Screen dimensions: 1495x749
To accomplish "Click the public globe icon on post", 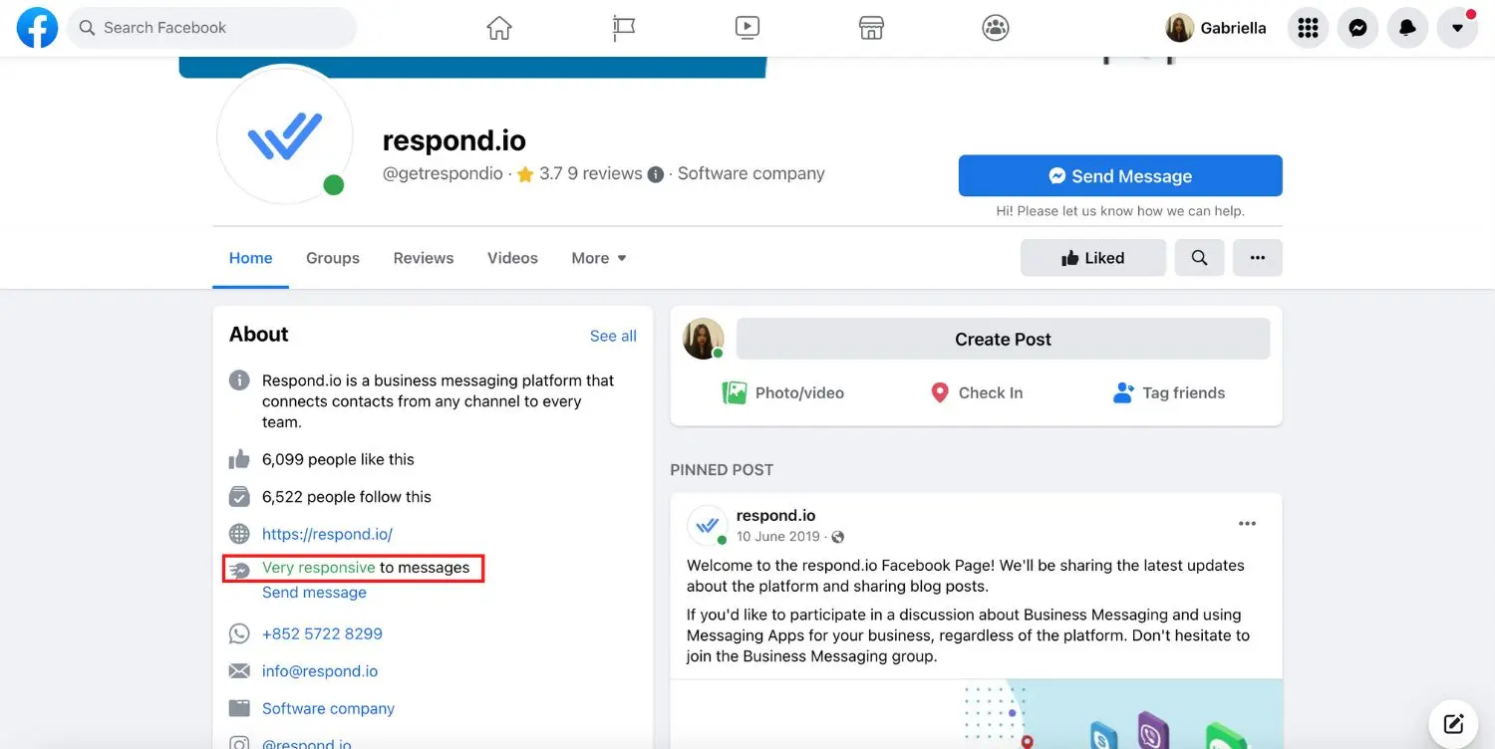I will (838, 537).
